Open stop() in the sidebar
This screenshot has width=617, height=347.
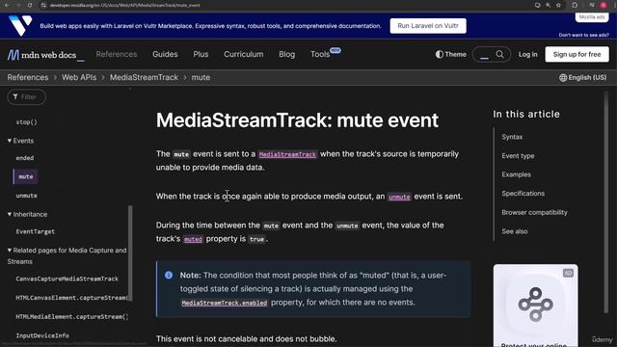click(x=26, y=122)
